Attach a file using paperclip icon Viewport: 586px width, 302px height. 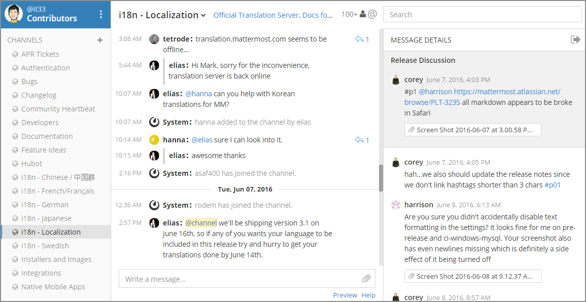click(366, 279)
